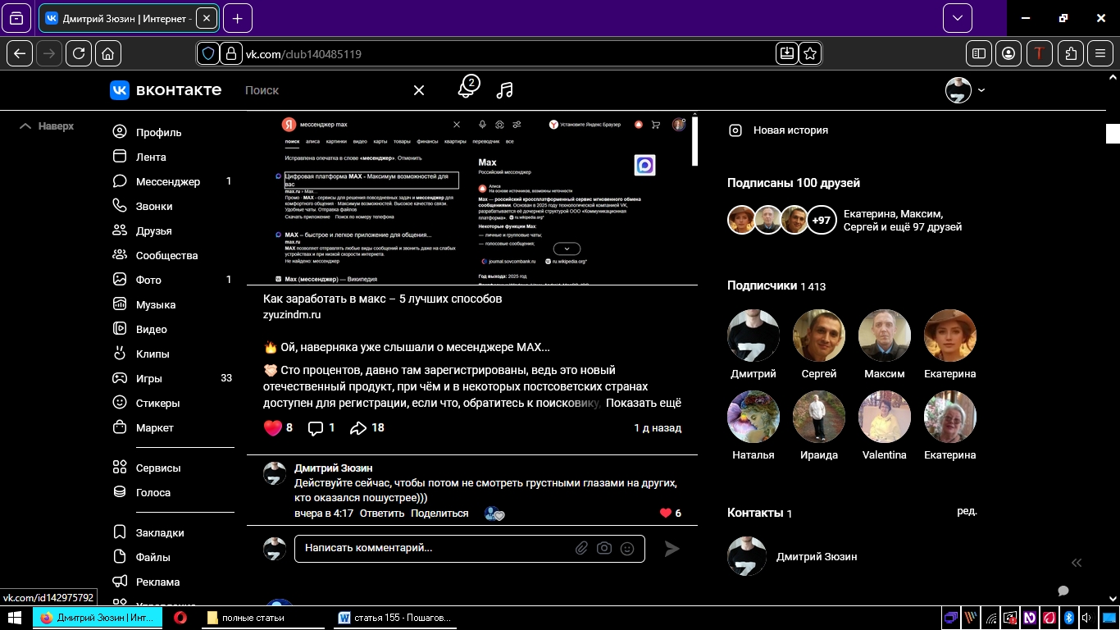The width and height of the screenshot is (1120, 630).
Task: Clear search with the X button
Action: pyautogui.click(x=419, y=90)
